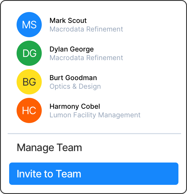Image resolution: width=187 pixels, height=194 pixels.
Task: Choose the word Team in Manage Team
Action: 69,148
